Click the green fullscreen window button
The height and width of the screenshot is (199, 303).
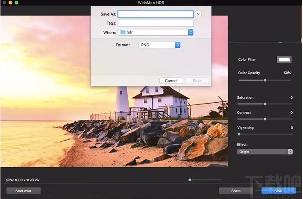[16, 3]
